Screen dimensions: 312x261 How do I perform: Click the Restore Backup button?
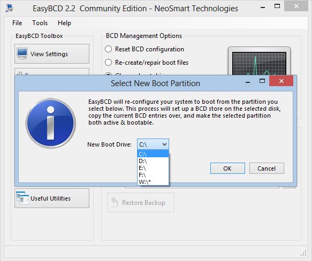(141, 202)
